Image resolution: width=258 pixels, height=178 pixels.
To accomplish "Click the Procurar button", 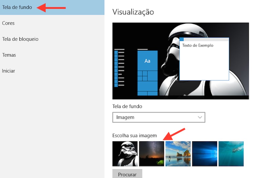I will (x=127, y=174).
